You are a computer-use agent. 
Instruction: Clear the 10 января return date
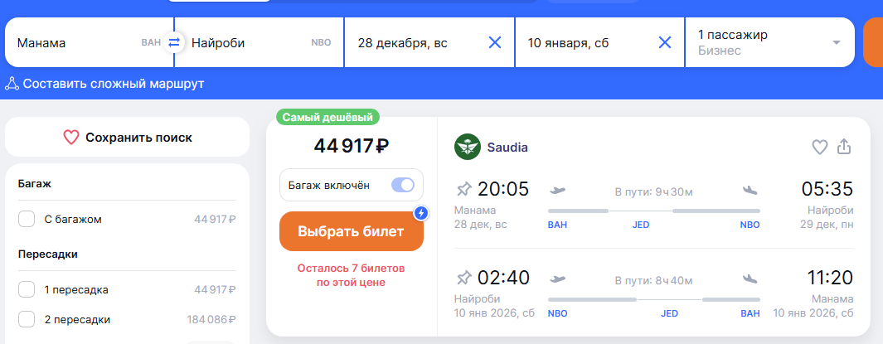pyautogui.click(x=665, y=42)
